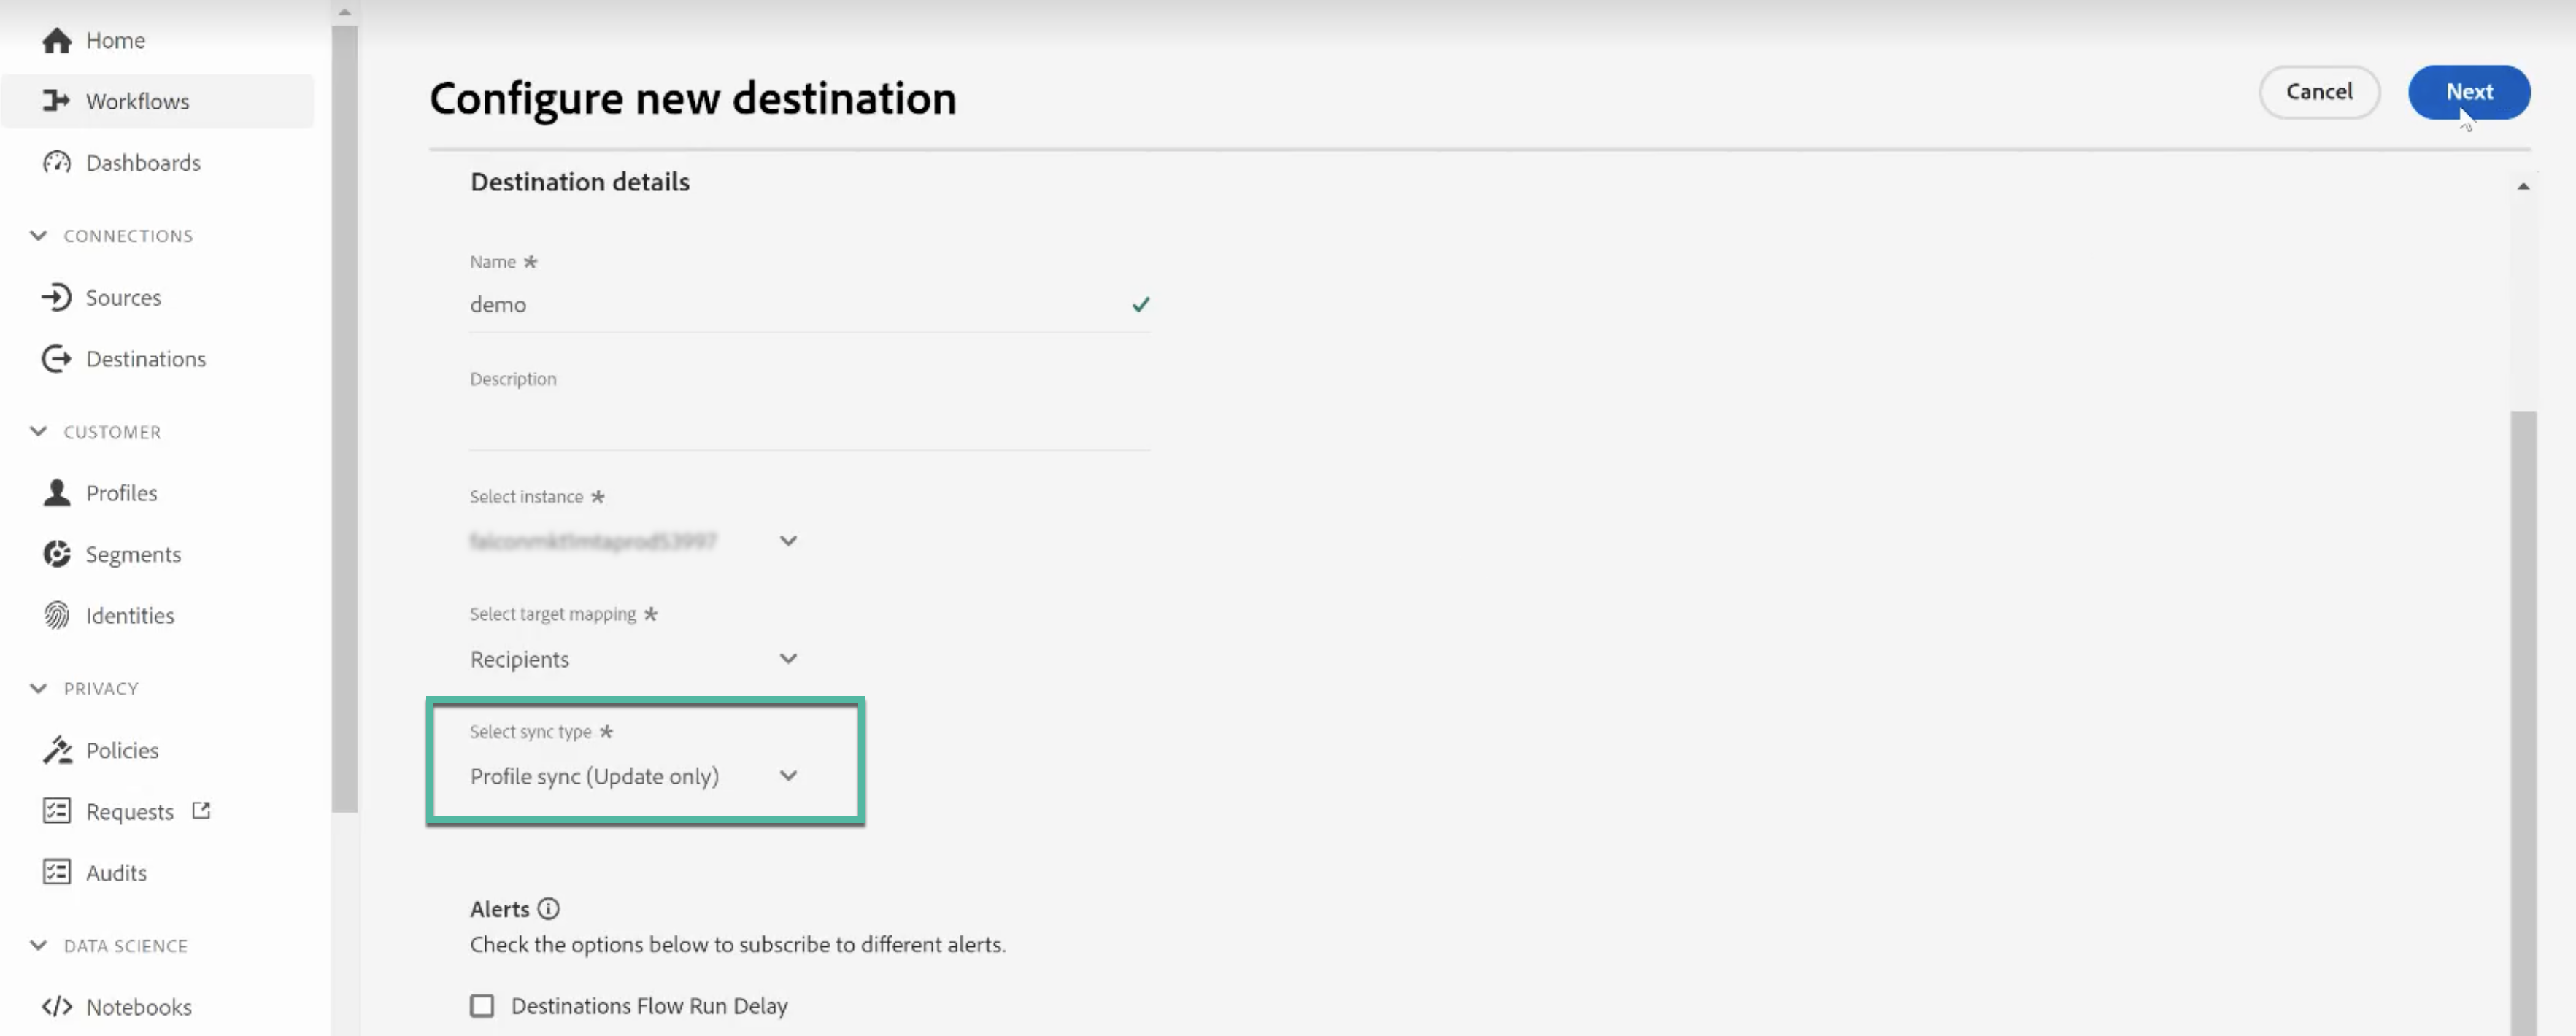Viewport: 2576px width, 1036px height.
Task: Open Dashboards via gauge icon
Action: coord(57,163)
